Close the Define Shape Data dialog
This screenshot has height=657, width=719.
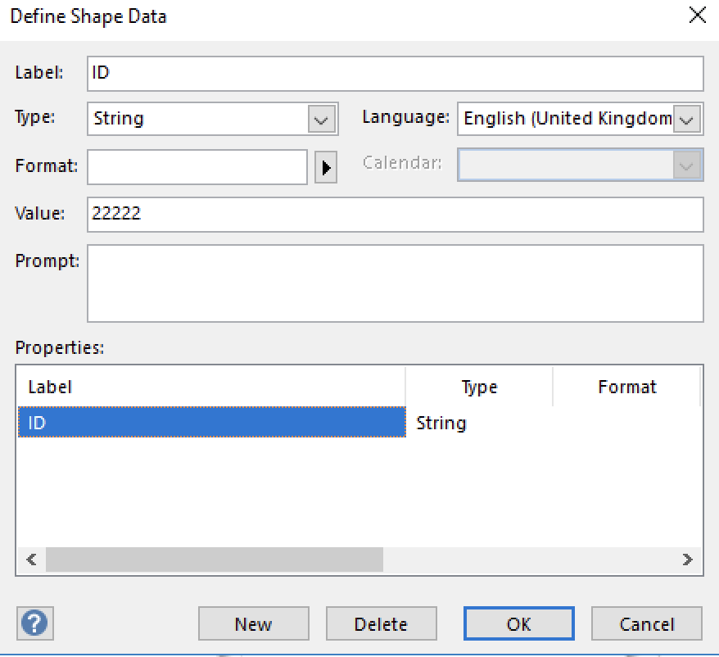point(698,16)
